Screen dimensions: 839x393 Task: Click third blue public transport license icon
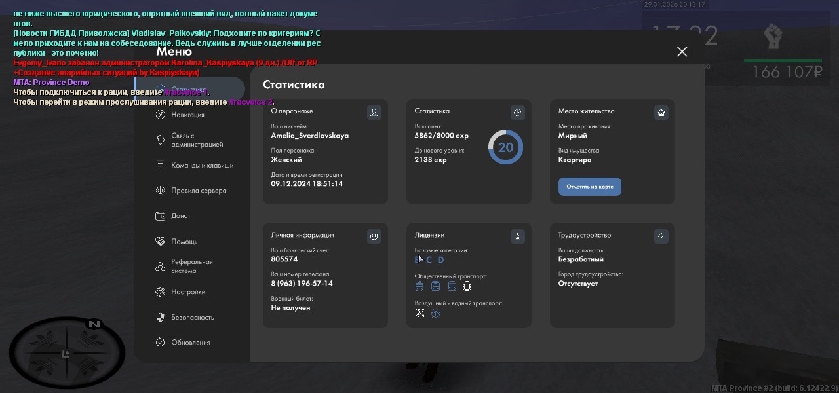[452, 286]
